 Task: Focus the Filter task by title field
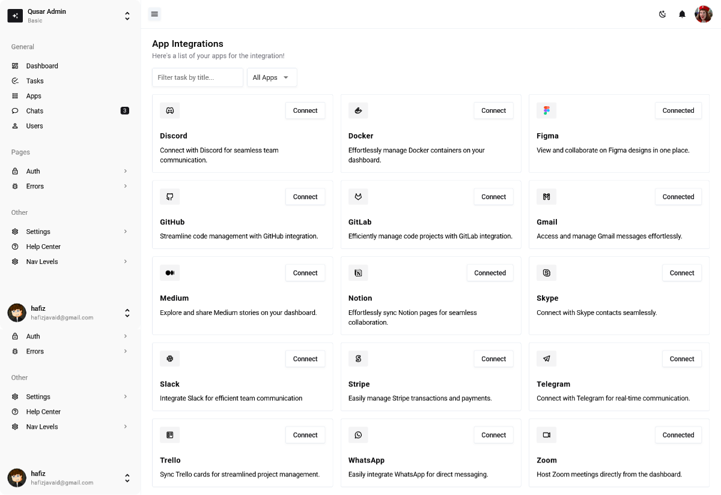coord(198,77)
